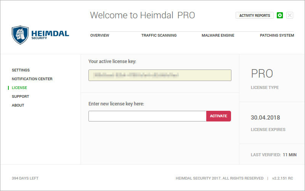
Task: Click the version v2.2.151 RC text
Action: coord(283,178)
